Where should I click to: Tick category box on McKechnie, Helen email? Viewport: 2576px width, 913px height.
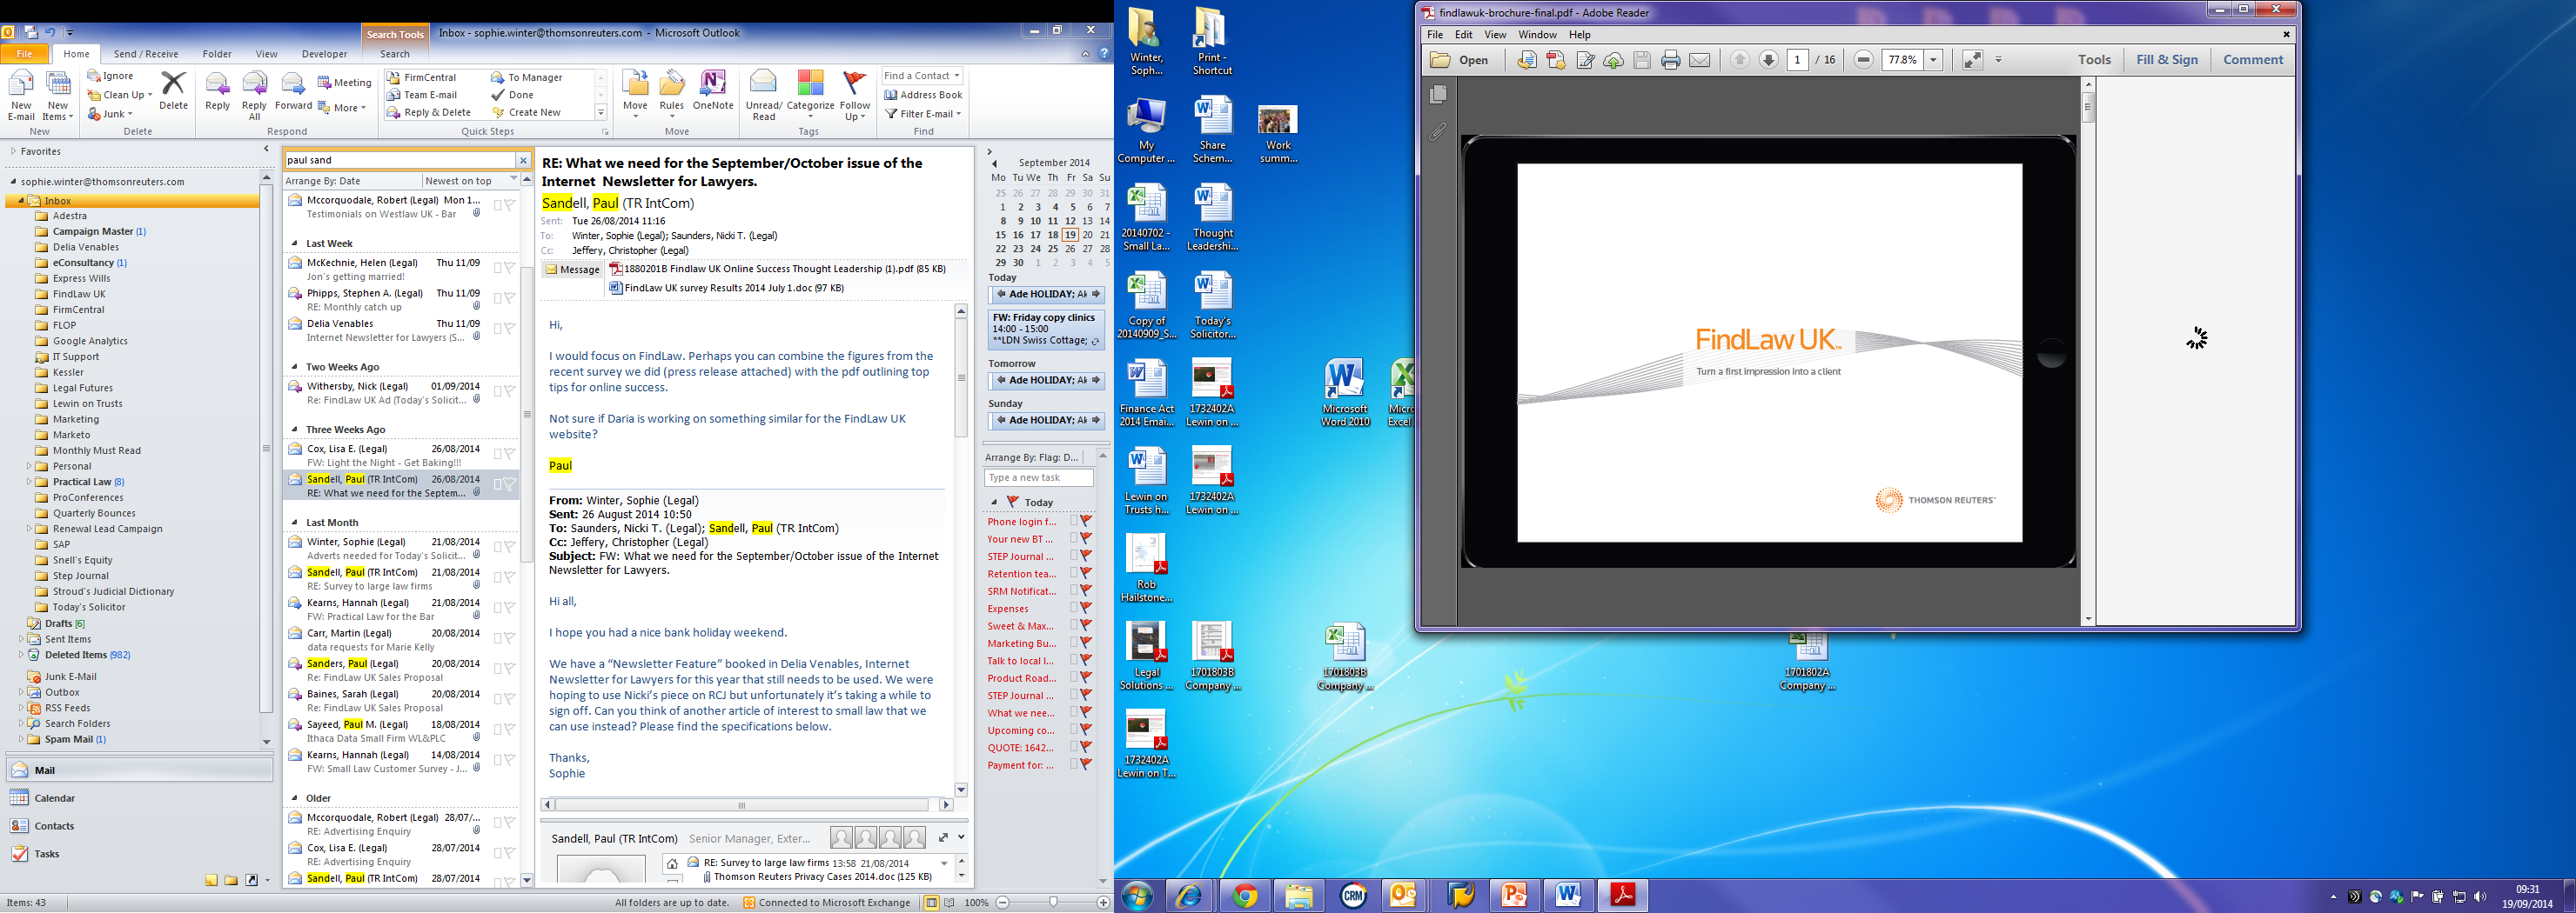pos(497,268)
